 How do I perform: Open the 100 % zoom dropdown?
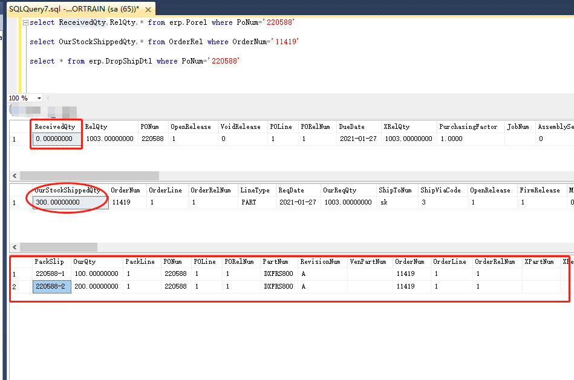[39, 98]
